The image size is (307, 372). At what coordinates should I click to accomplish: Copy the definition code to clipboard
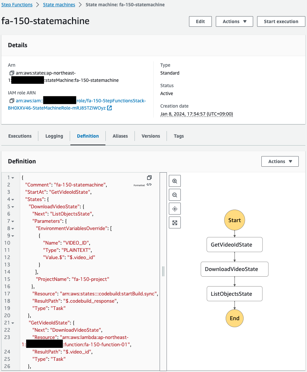[x=149, y=178]
